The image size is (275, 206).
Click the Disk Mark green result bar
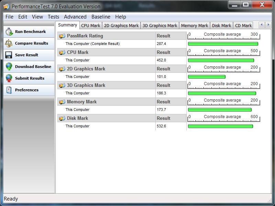pyautogui.click(x=220, y=126)
